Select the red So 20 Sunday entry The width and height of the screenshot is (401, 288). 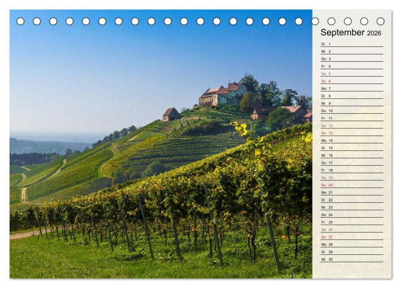351,185
